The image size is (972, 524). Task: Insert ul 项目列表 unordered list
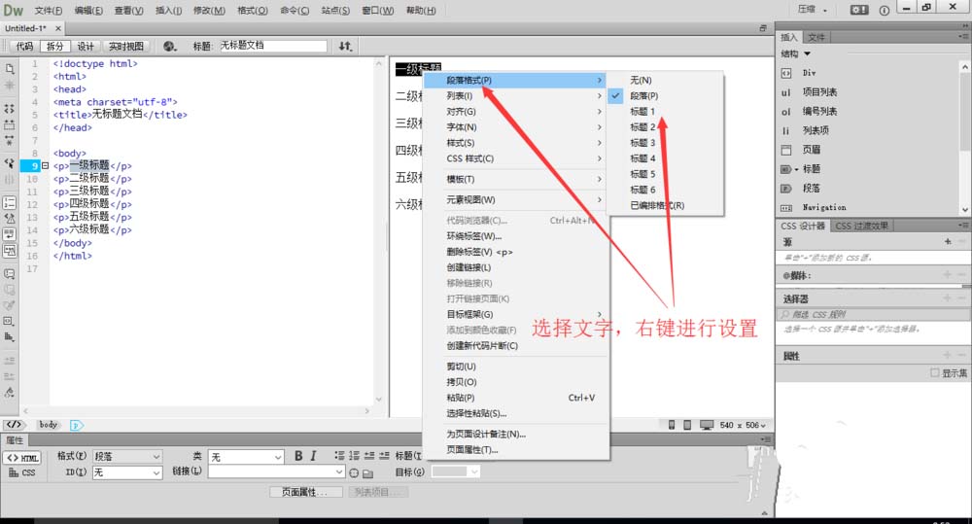[809, 91]
